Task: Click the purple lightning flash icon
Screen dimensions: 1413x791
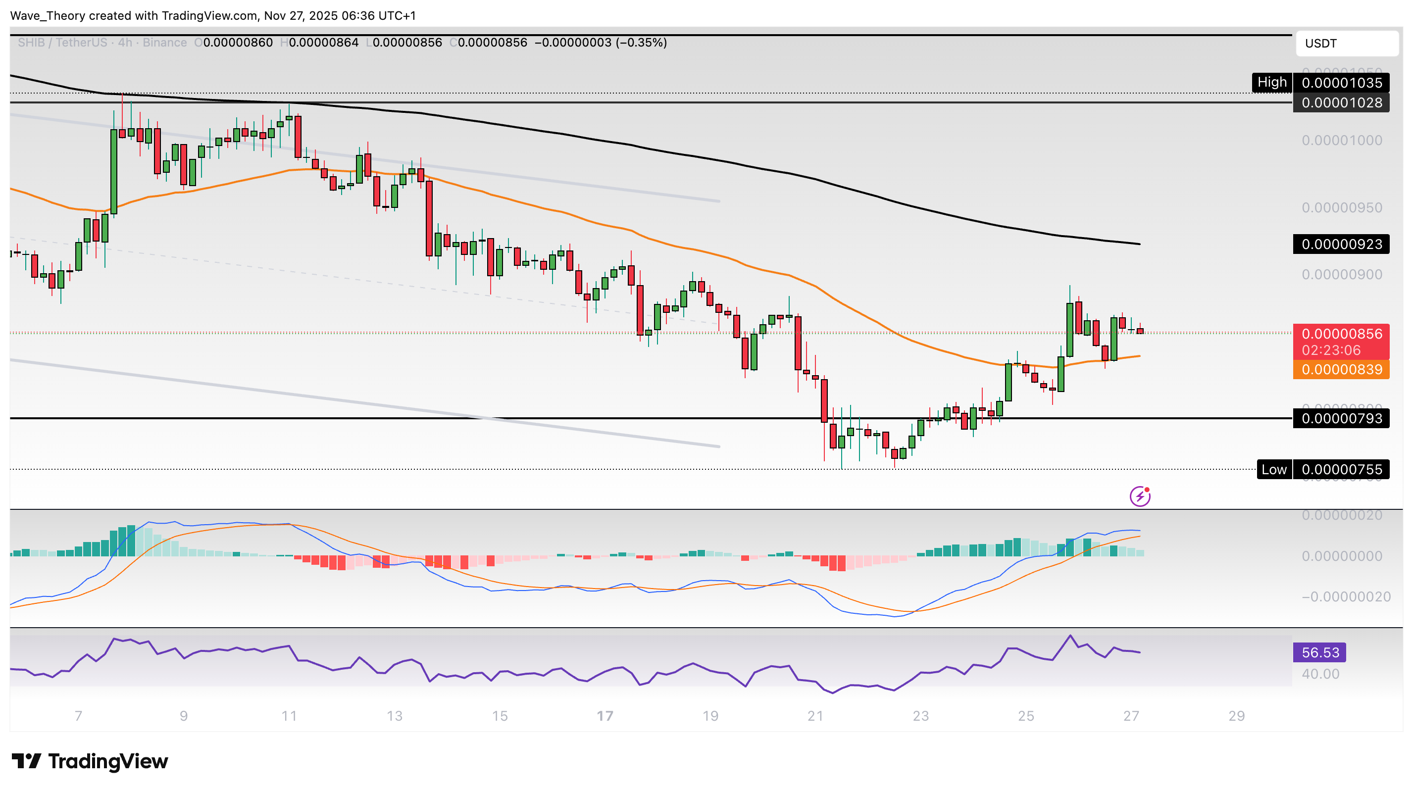Action: pyautogui.click(x=1140, y=496)
